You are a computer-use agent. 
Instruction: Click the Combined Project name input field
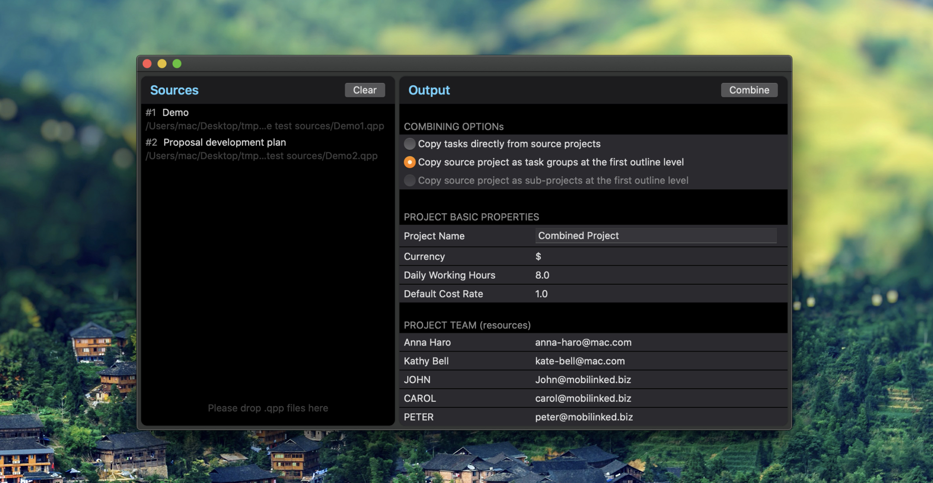click(x=656, y=236)
